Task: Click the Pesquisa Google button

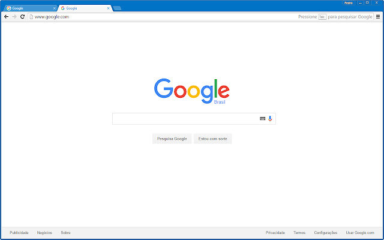Action: (x=172, y=139)
